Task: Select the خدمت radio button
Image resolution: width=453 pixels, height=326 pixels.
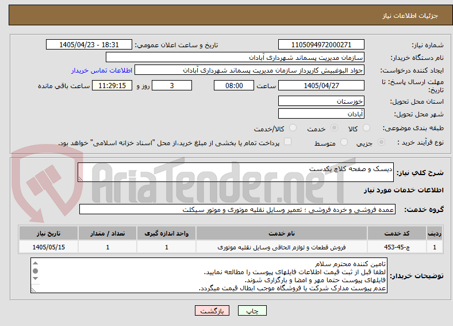Action: pyautogui.click(x=334, y=128)
